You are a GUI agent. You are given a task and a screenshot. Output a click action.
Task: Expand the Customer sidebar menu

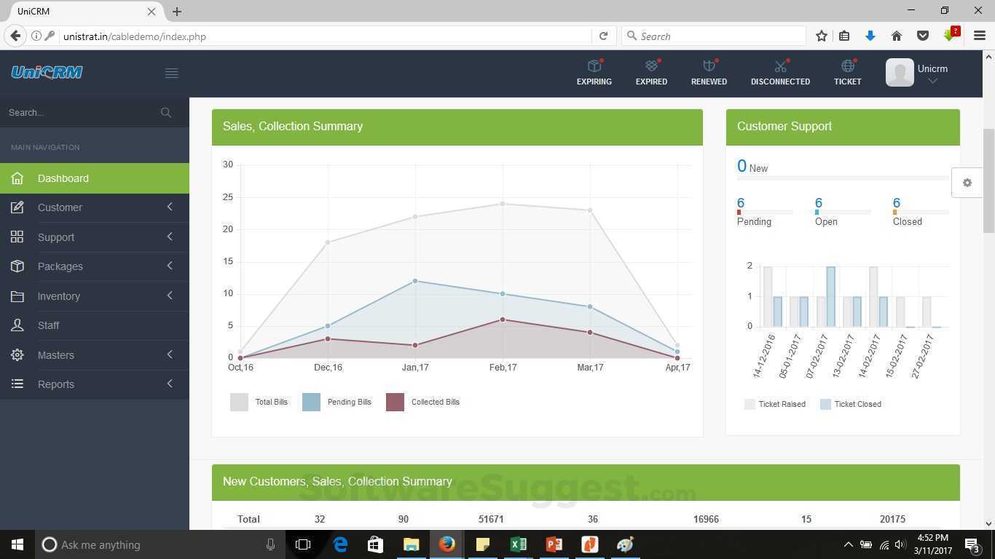[x=60, y=207]
